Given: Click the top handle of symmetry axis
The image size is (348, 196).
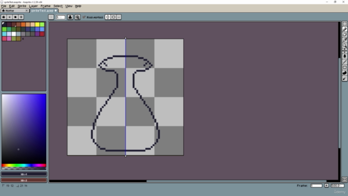Looking at the screenshot, I should click(x=126, y=38).
